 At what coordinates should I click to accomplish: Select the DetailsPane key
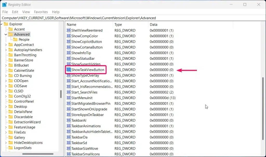click(23, 112)
